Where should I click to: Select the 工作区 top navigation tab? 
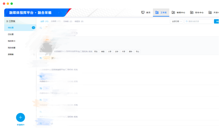(x=161, y=12)
